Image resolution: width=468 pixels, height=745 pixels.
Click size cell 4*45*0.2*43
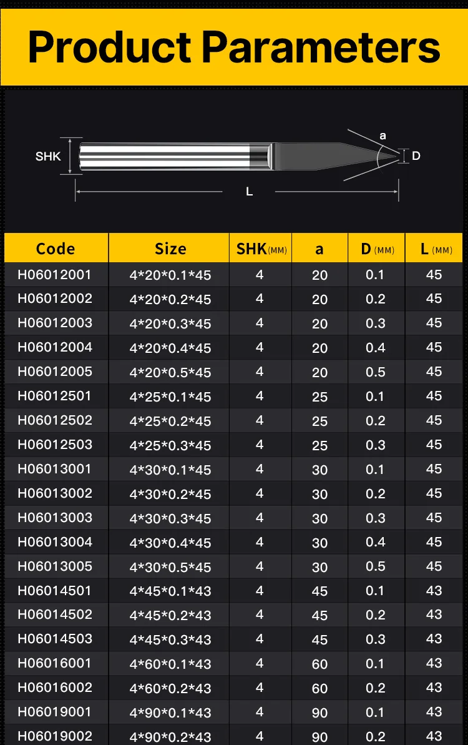(x=170, y=615)
